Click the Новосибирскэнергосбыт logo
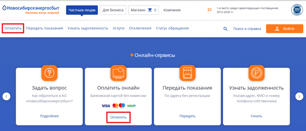 point(31,10)
